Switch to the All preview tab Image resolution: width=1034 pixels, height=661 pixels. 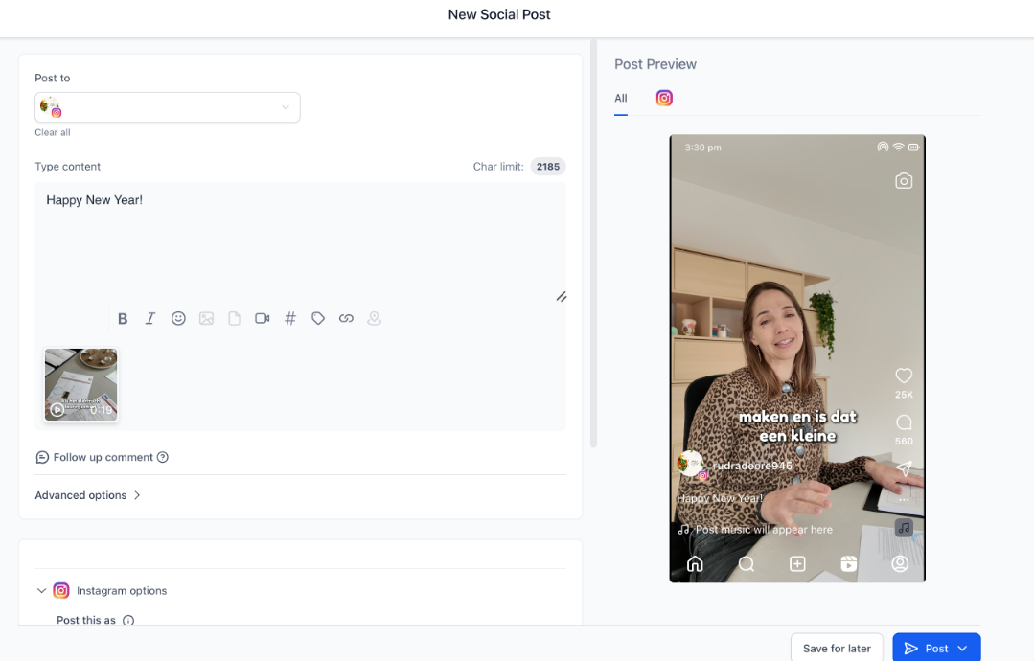pyautogui.click(x=621, y=99)
